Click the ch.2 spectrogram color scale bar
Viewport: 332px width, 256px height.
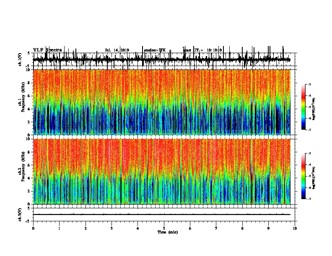pyautogui.click(x=303, y=176)
